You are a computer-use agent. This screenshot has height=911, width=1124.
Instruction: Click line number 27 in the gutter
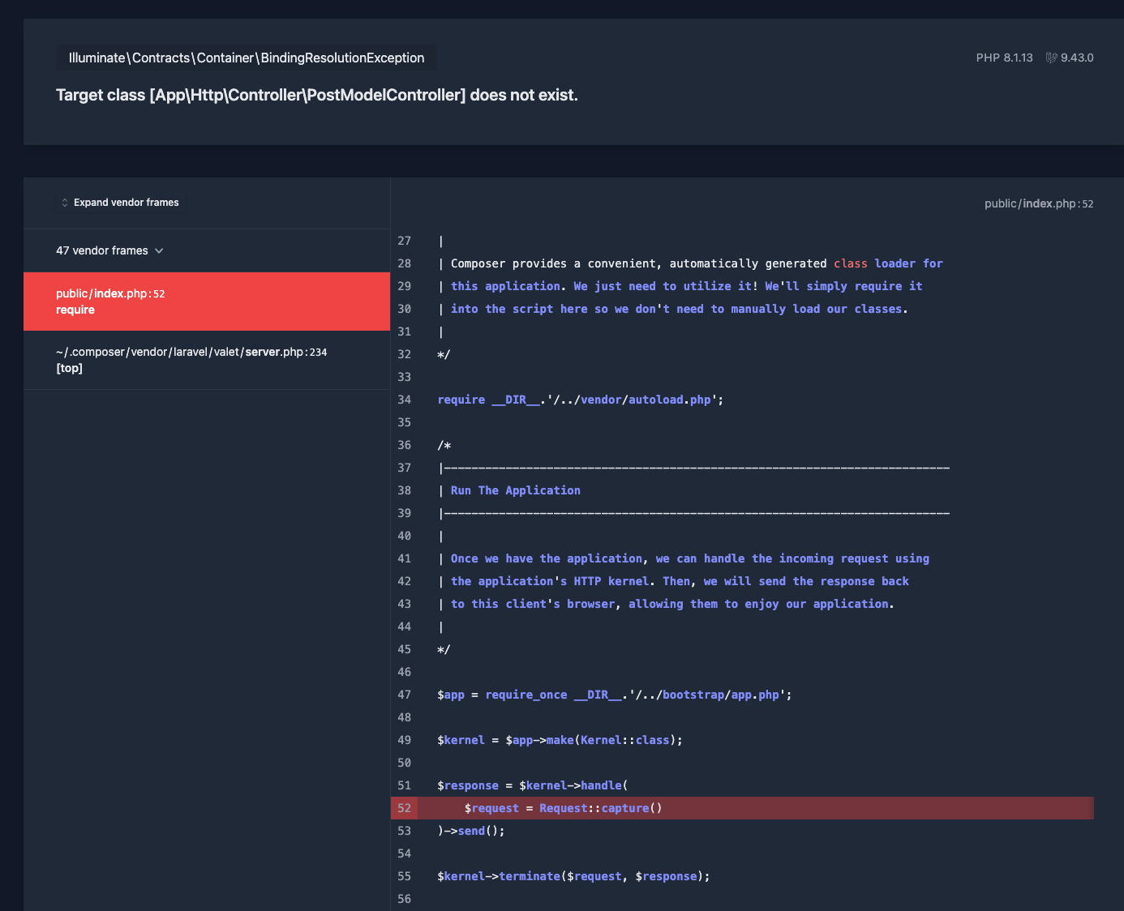click(x=404, y=241)
